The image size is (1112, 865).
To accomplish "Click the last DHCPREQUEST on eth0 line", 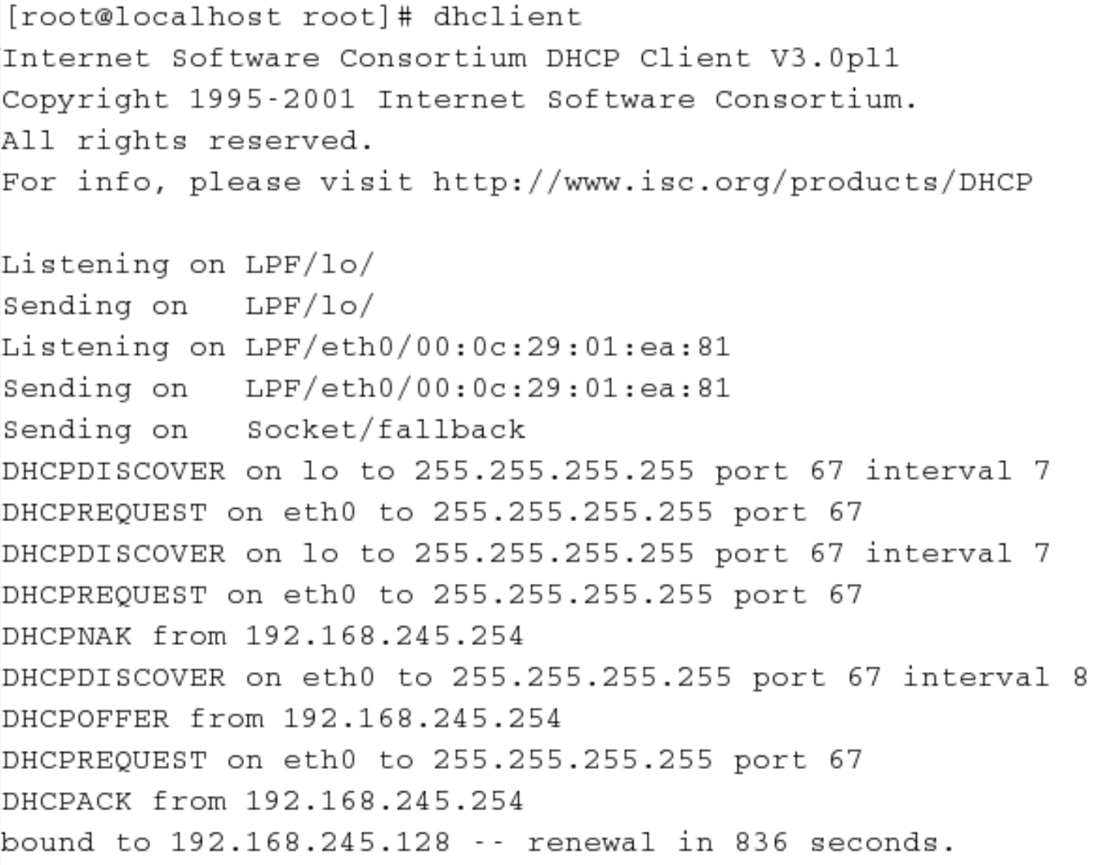I will (x=431, y=760).
